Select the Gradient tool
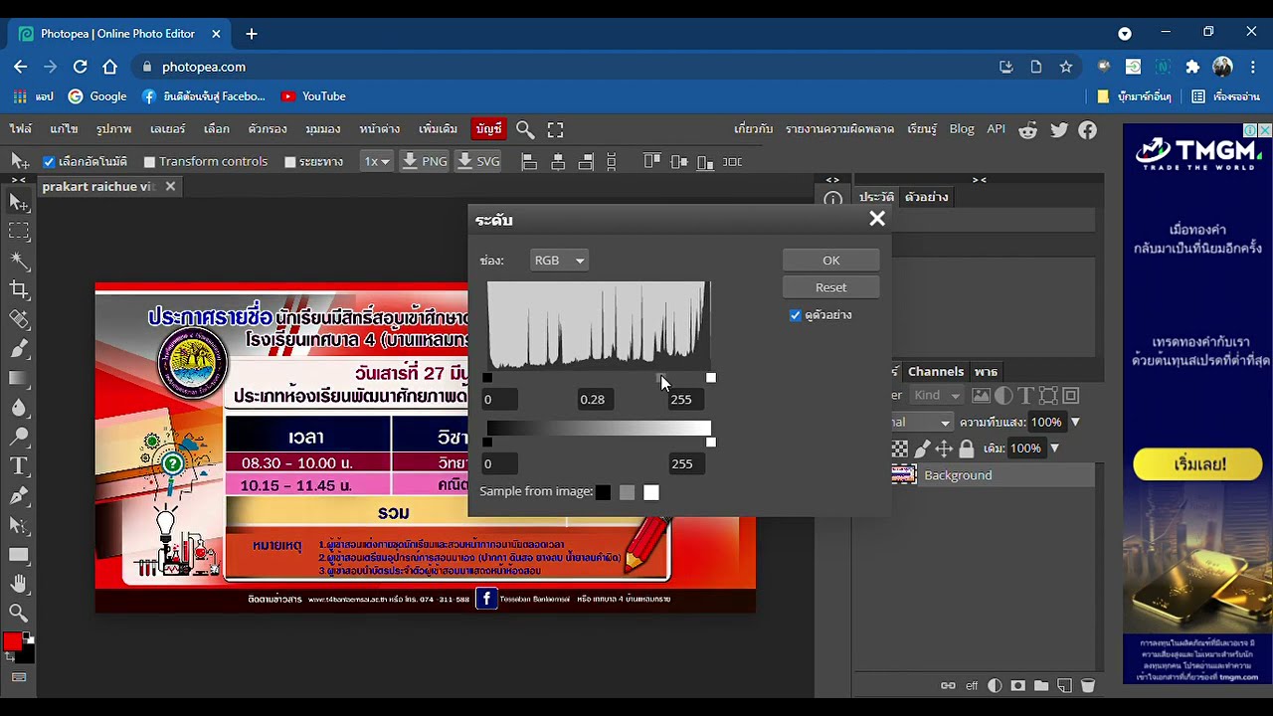1273x716 pixels. (19, 378)
